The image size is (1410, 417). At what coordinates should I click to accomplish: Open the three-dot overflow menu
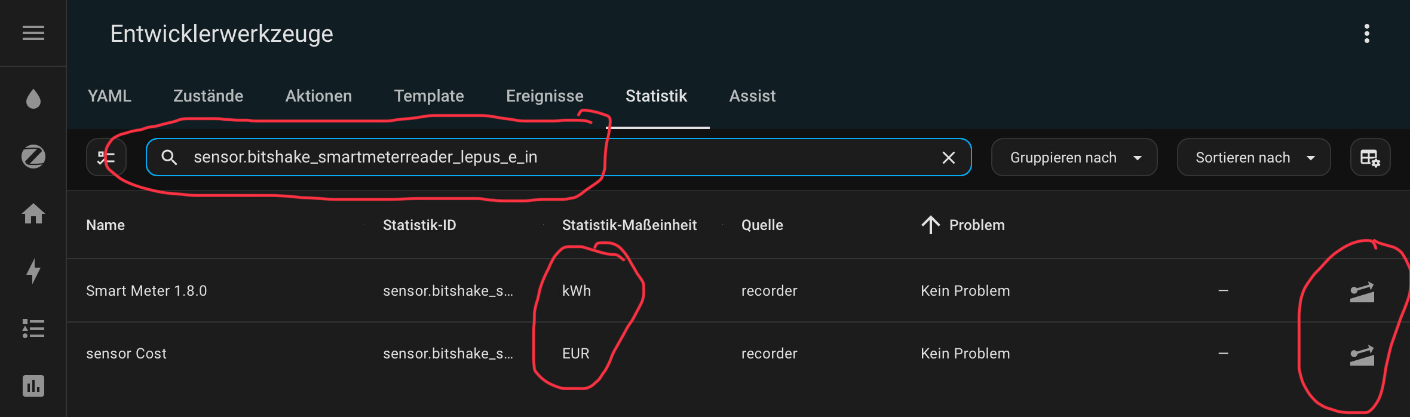point(1366,33)
